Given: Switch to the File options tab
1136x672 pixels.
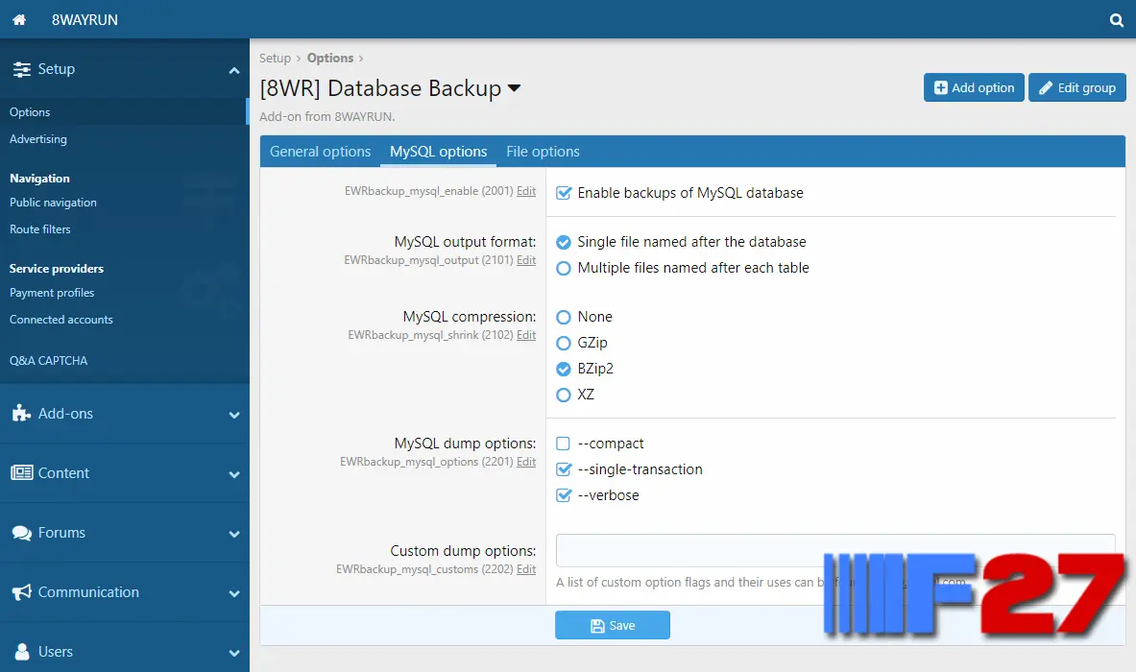Looking at the screenshot, I should [543, 152].
